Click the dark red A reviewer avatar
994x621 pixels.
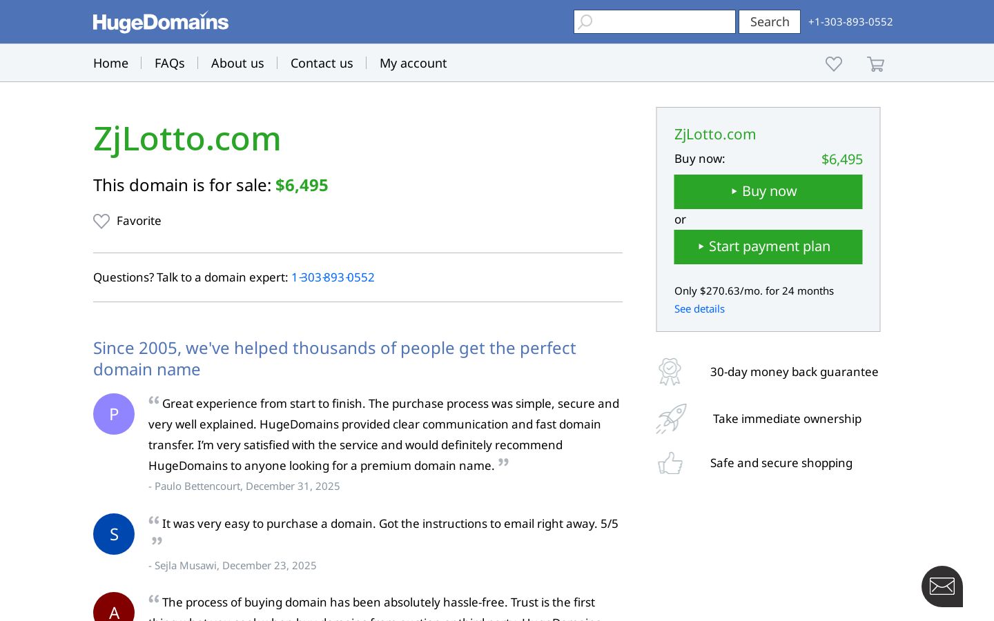pyautogui.click(x=114, y=607)
